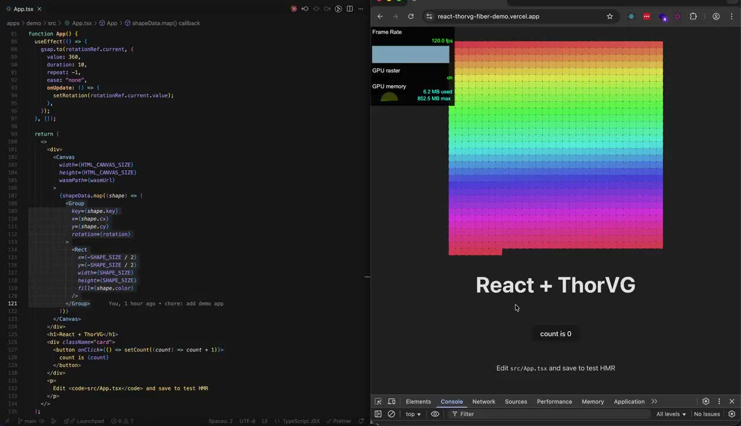The image size is (741, 426).
Task: Open the 'App' symbol breadcrumb
Action: [x=108, y=23]
